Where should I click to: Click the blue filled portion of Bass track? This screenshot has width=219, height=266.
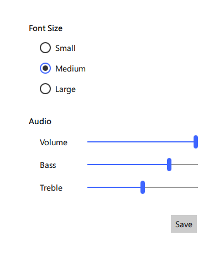click(127, 165)
